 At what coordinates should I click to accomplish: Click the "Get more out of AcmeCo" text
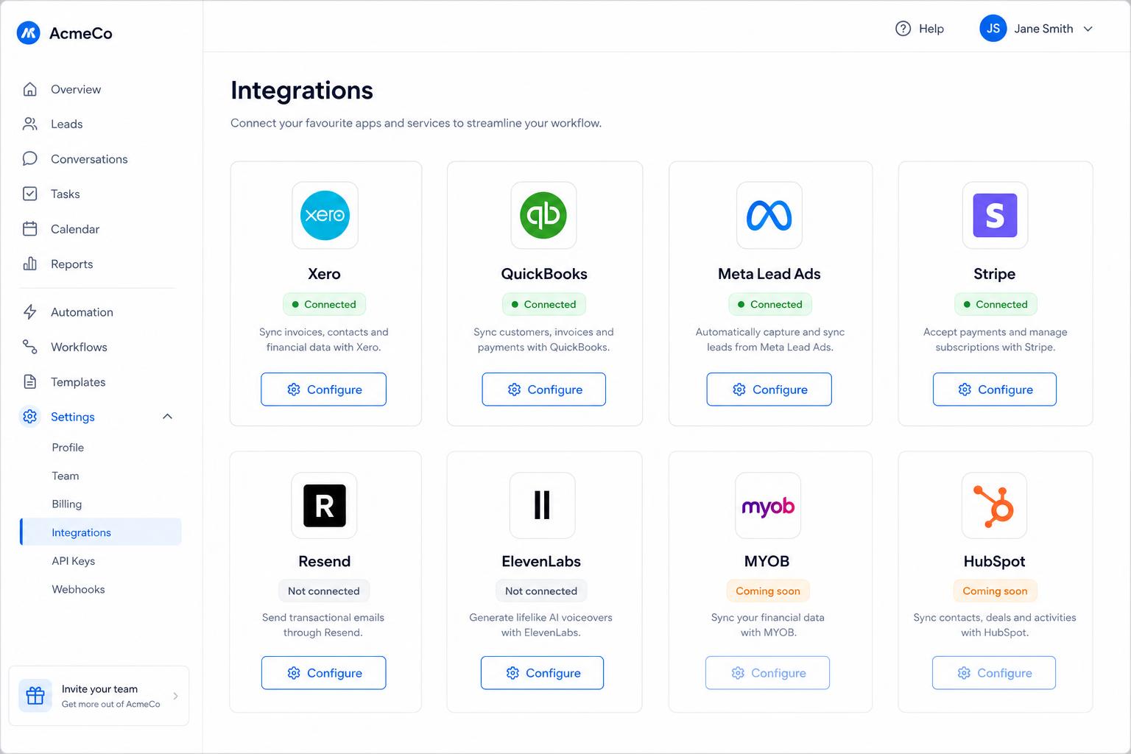coord(111,704)
